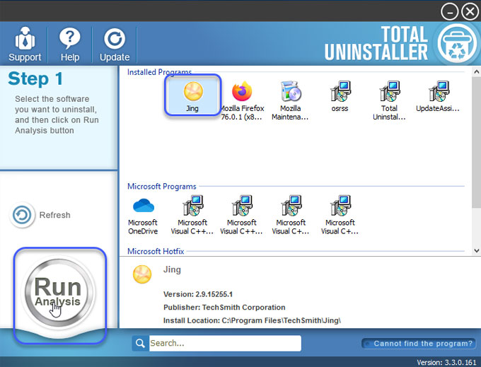Screen dimensions: 481x367
Task: Click scrollbar down arrow in program list
Action: (476, 250)
